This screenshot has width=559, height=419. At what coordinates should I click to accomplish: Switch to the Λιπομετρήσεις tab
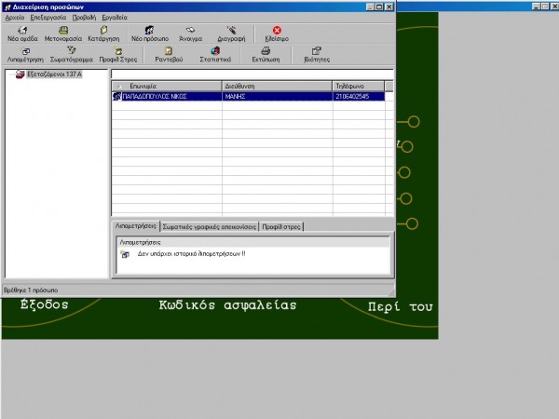click(136, 226)
